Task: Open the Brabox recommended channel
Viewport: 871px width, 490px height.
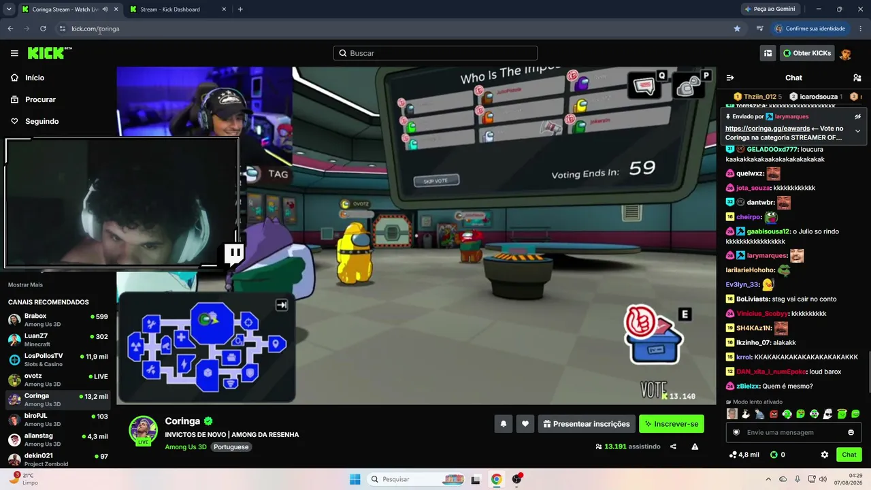Action: click(58, 320)
